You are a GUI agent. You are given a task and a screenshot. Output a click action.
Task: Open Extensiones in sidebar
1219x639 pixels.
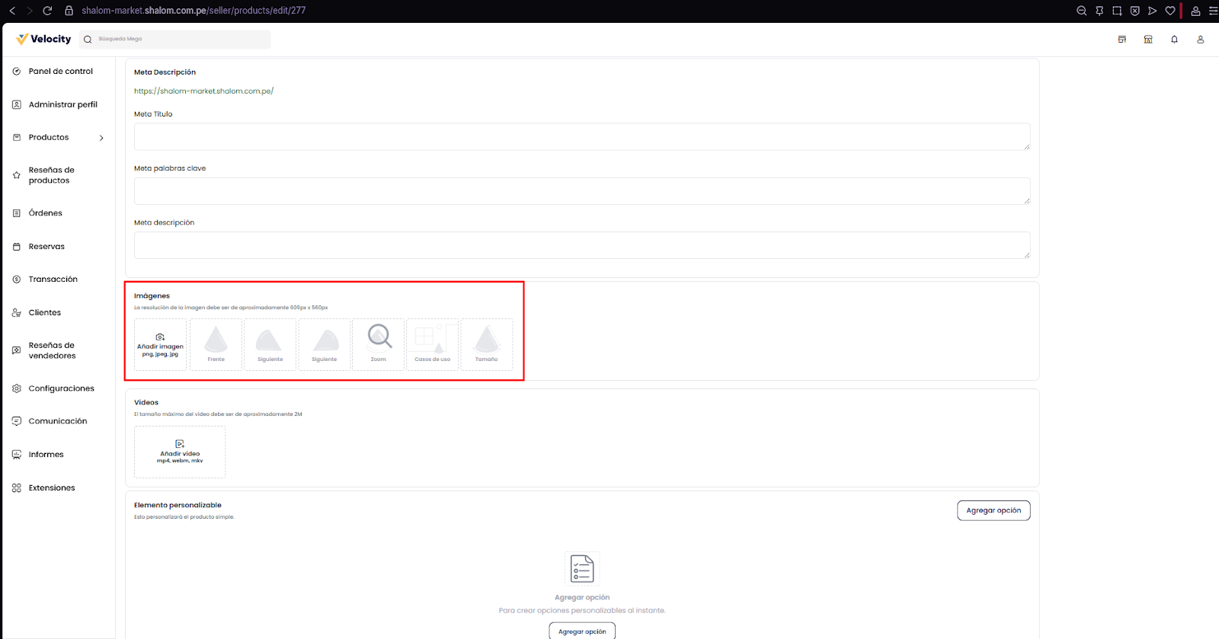pos(52,488)
